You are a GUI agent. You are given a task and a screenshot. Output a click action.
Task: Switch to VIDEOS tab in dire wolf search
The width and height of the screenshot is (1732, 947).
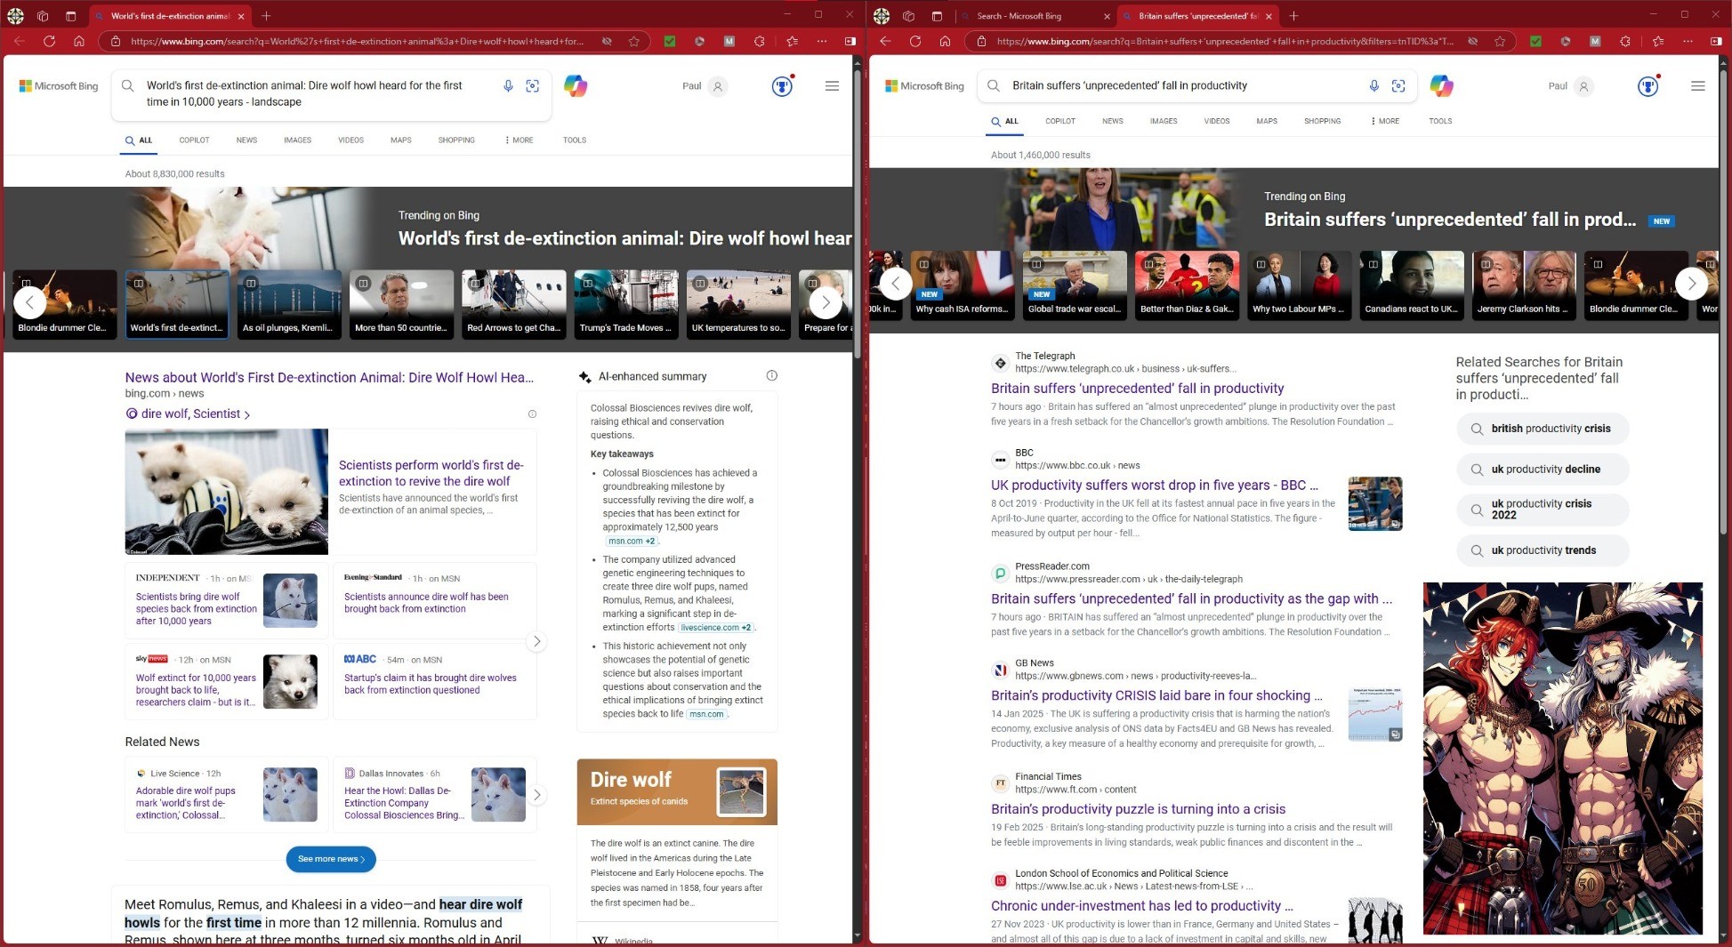[x=350, y=140]
